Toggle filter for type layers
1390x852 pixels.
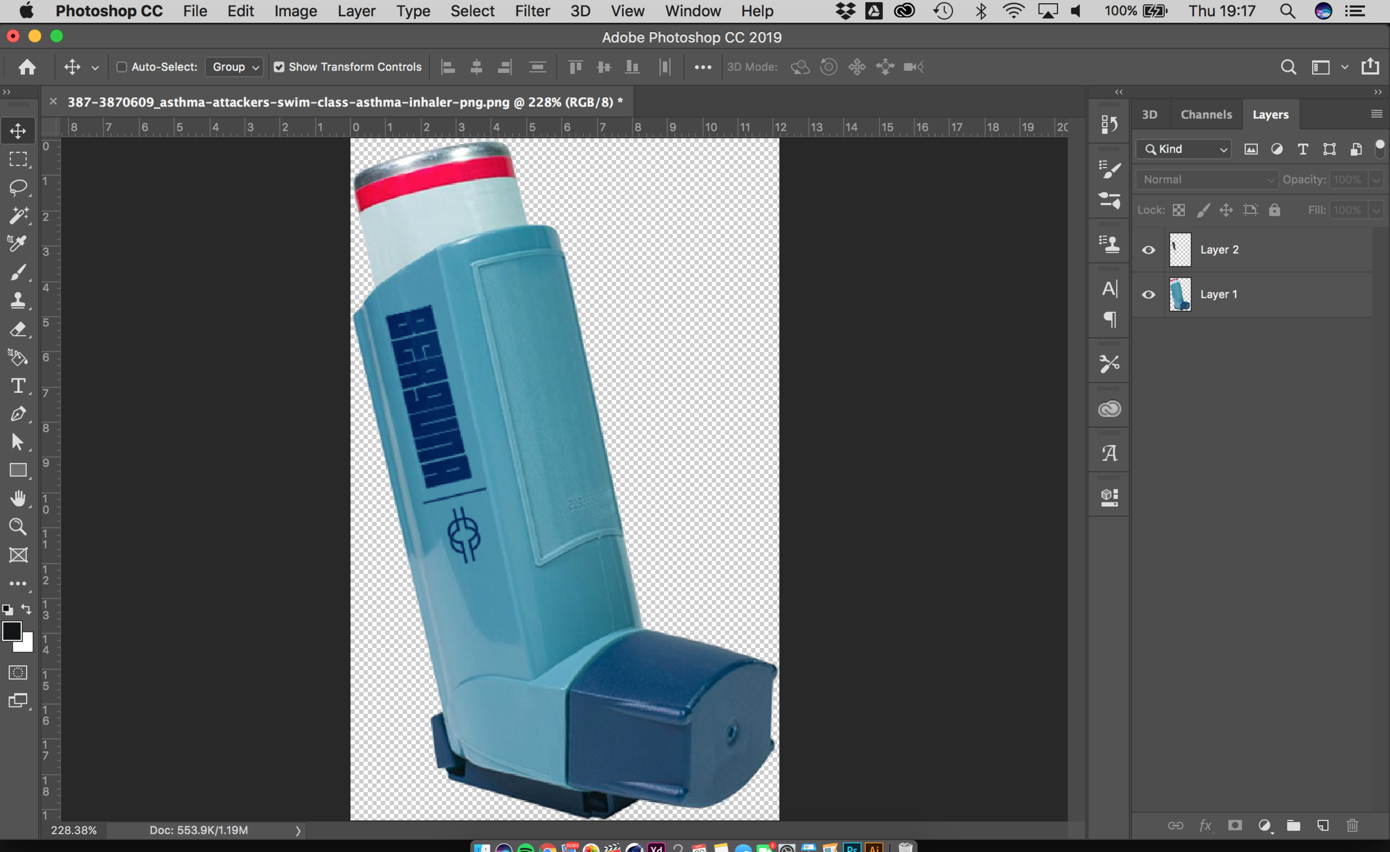click(x=1303, y=149)
